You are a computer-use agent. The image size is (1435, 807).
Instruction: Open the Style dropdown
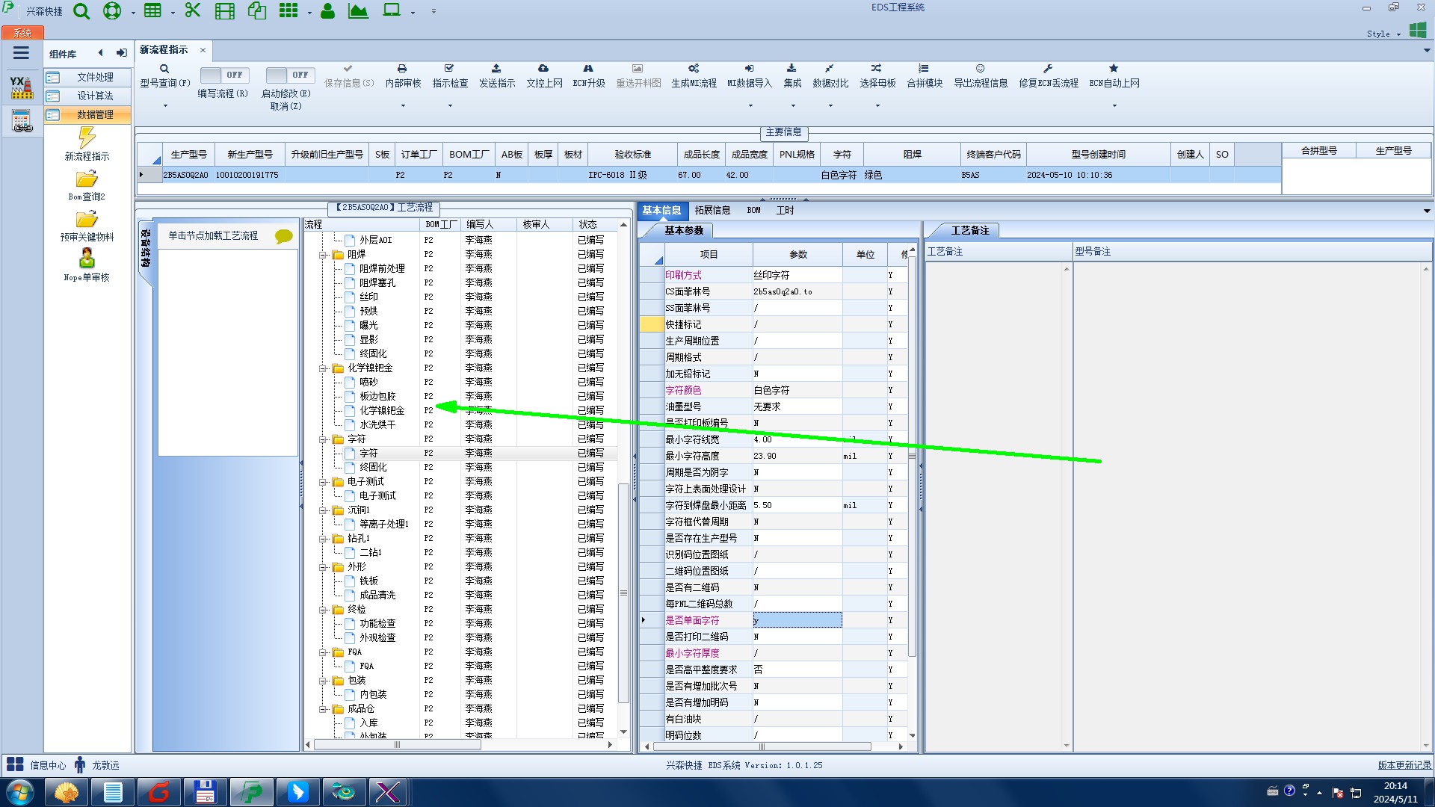(1384, 34)
